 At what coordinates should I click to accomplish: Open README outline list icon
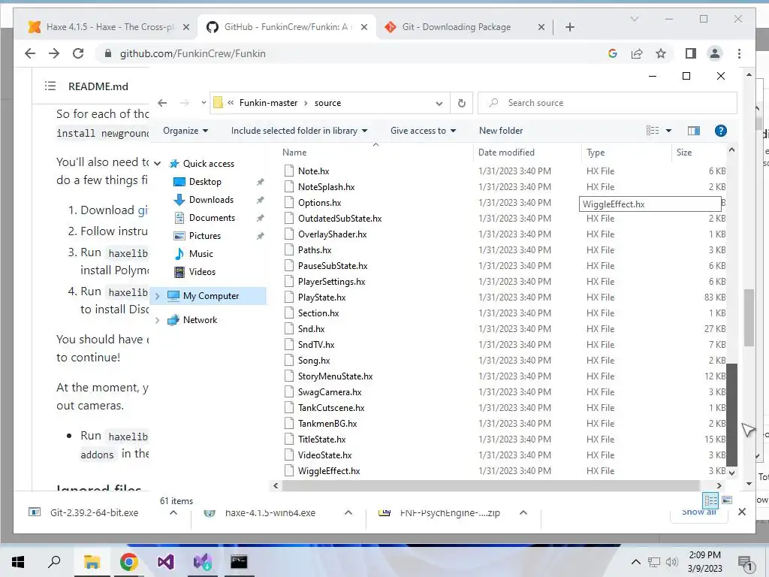[50, 86]
